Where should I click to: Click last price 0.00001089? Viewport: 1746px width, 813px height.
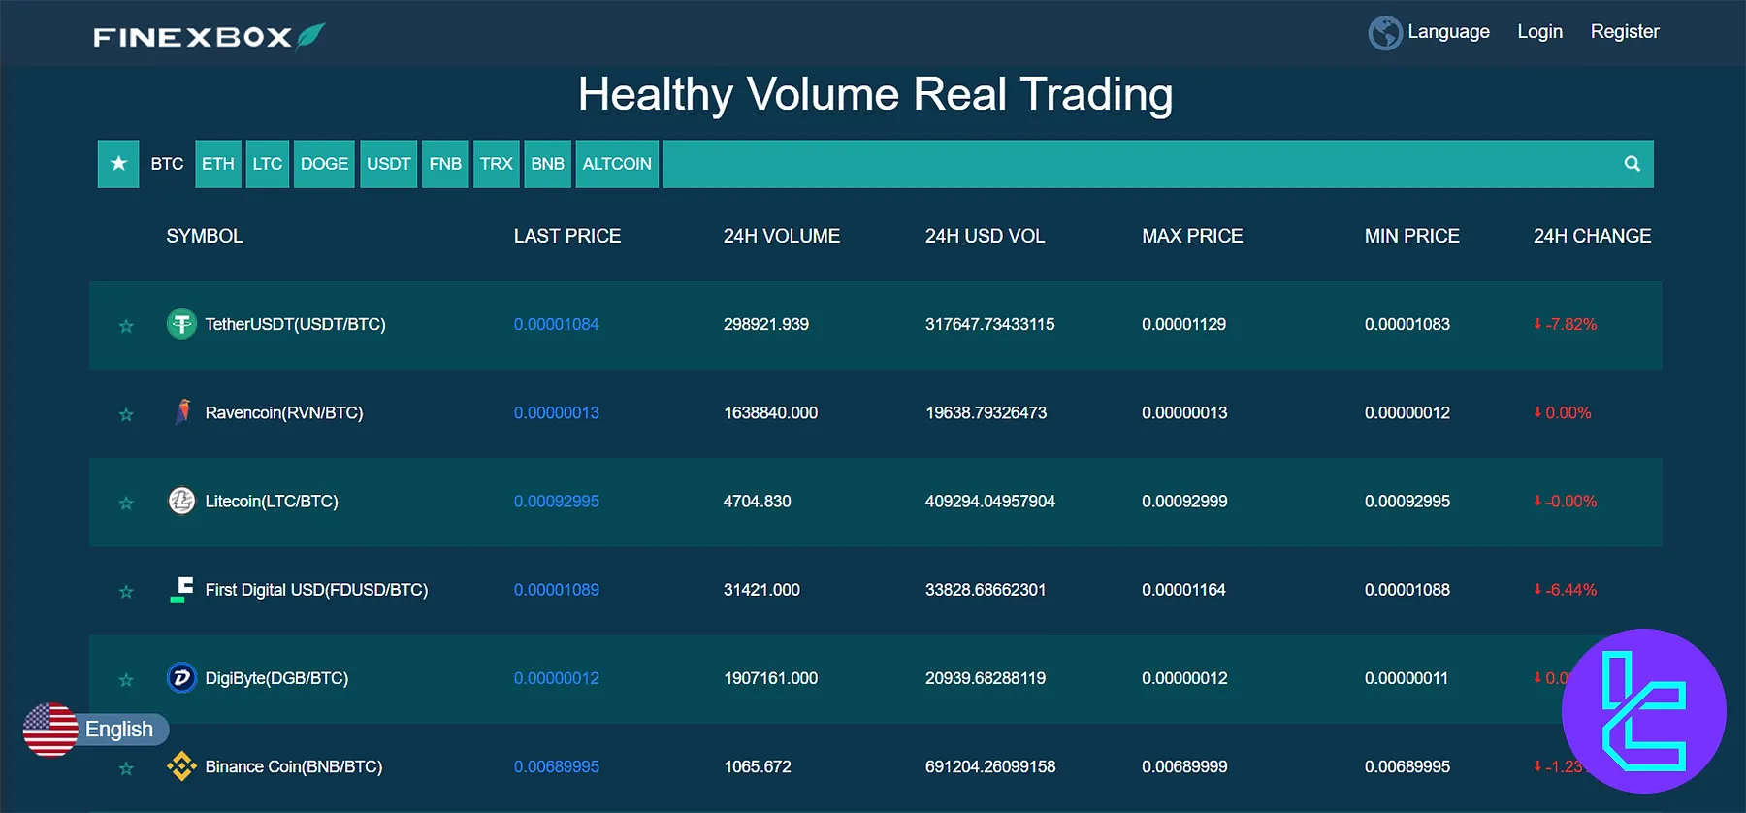[557, 589]
